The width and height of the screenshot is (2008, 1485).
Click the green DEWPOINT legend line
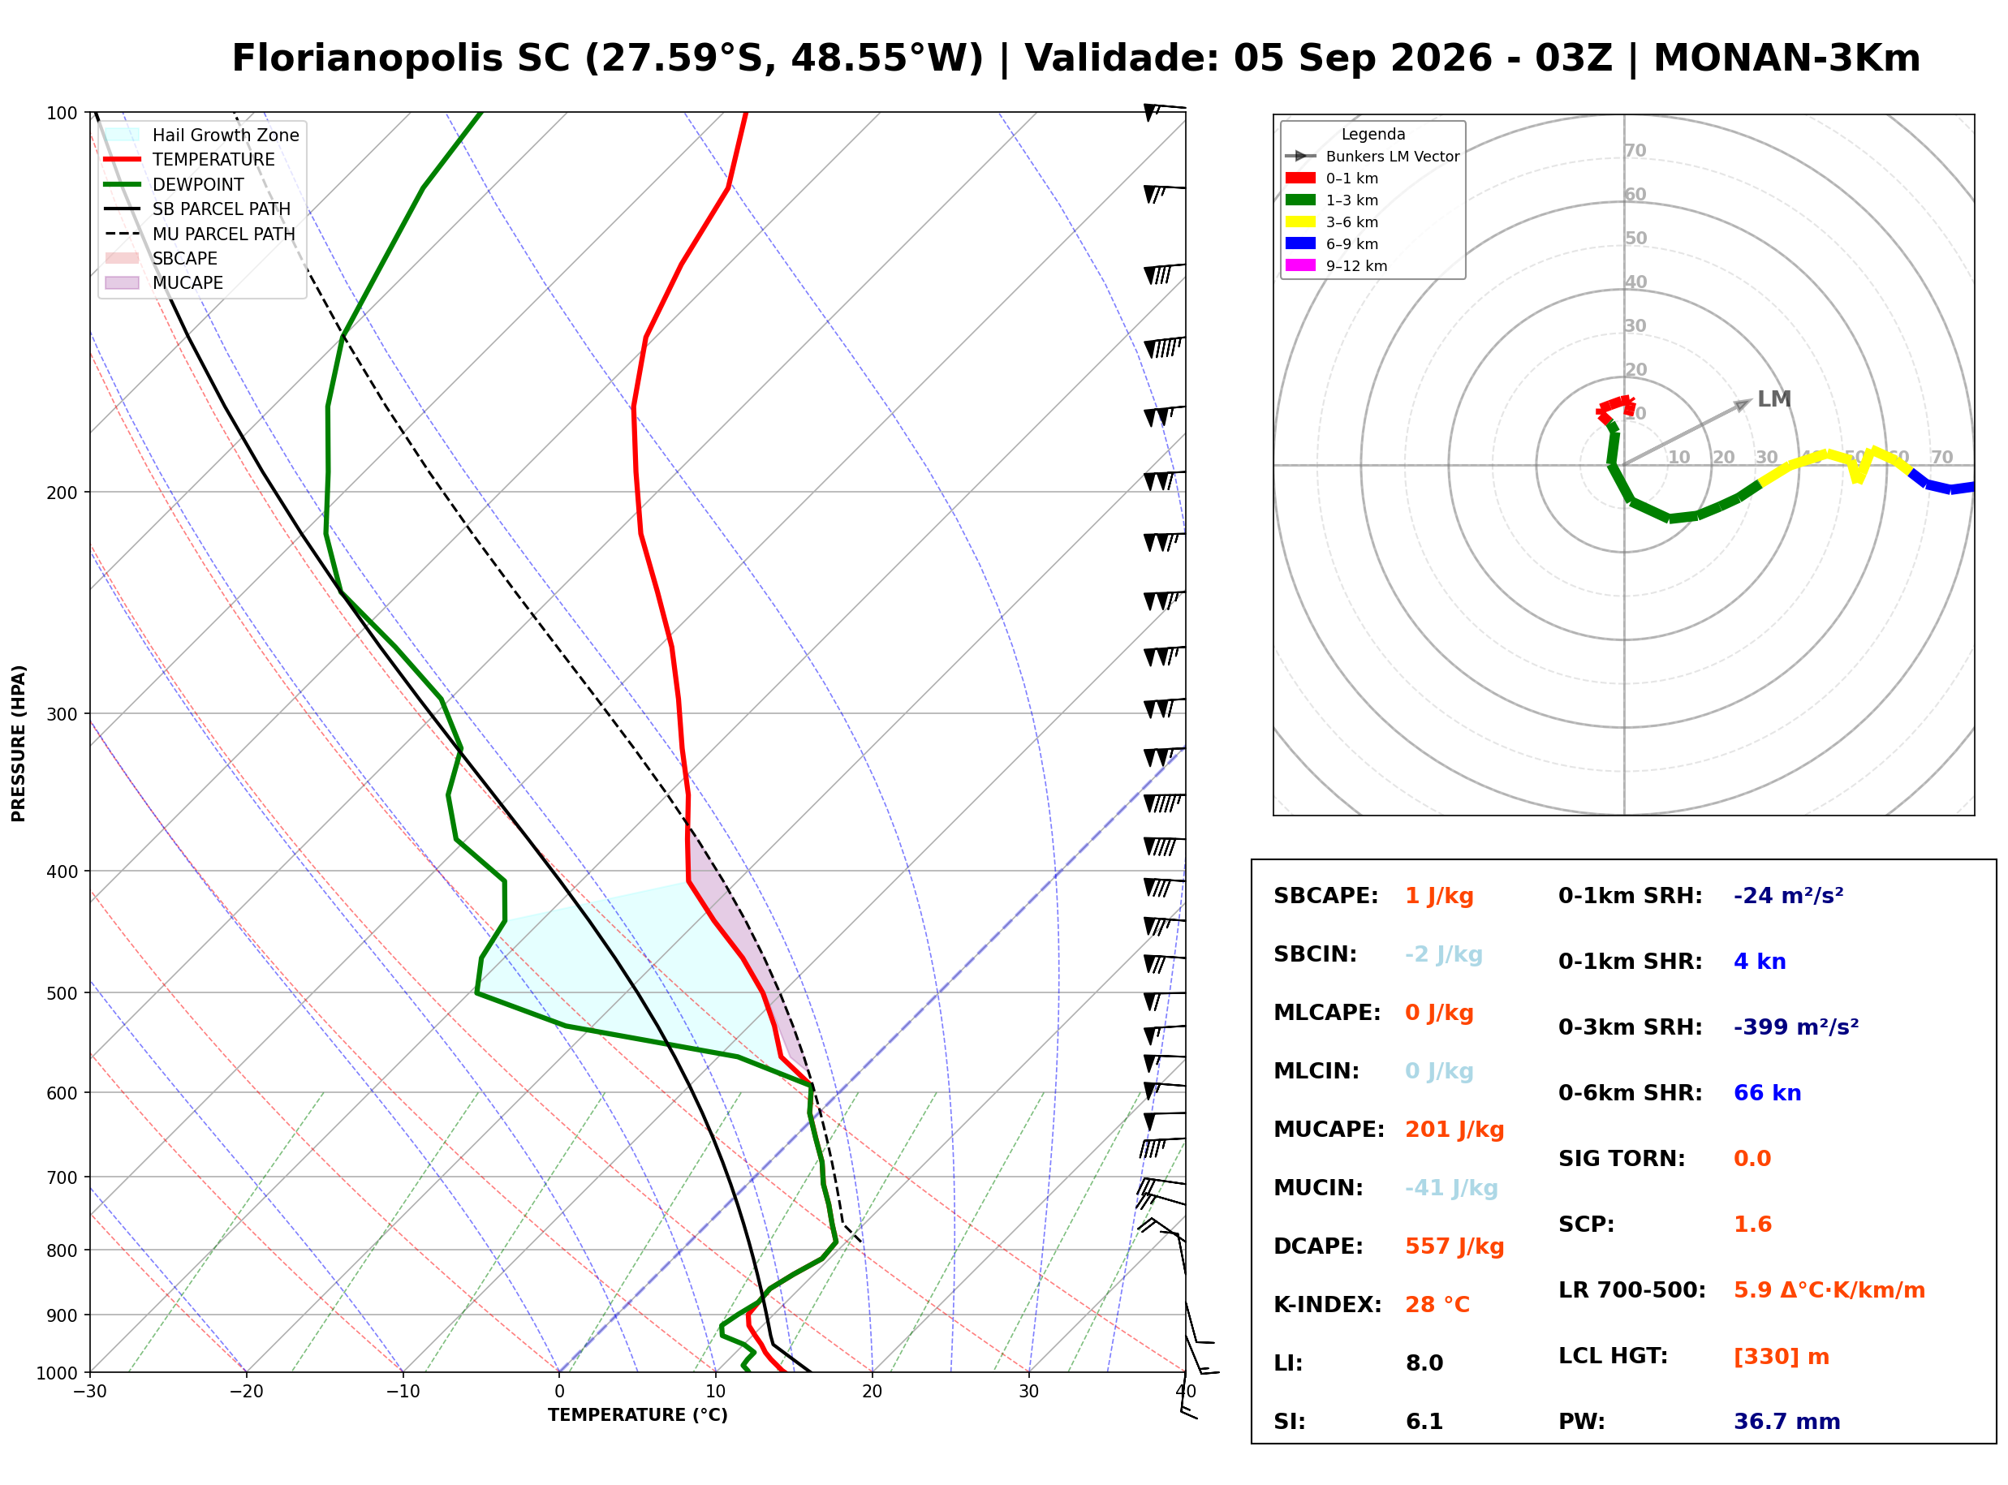(x=123, y=184)
